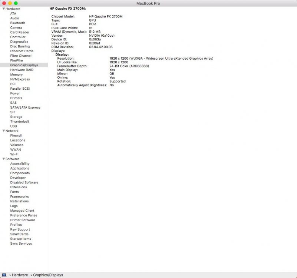Show Extensions information
Image resolution: width=297 pixels, height=278 pixels.
[x=19, y=187]
